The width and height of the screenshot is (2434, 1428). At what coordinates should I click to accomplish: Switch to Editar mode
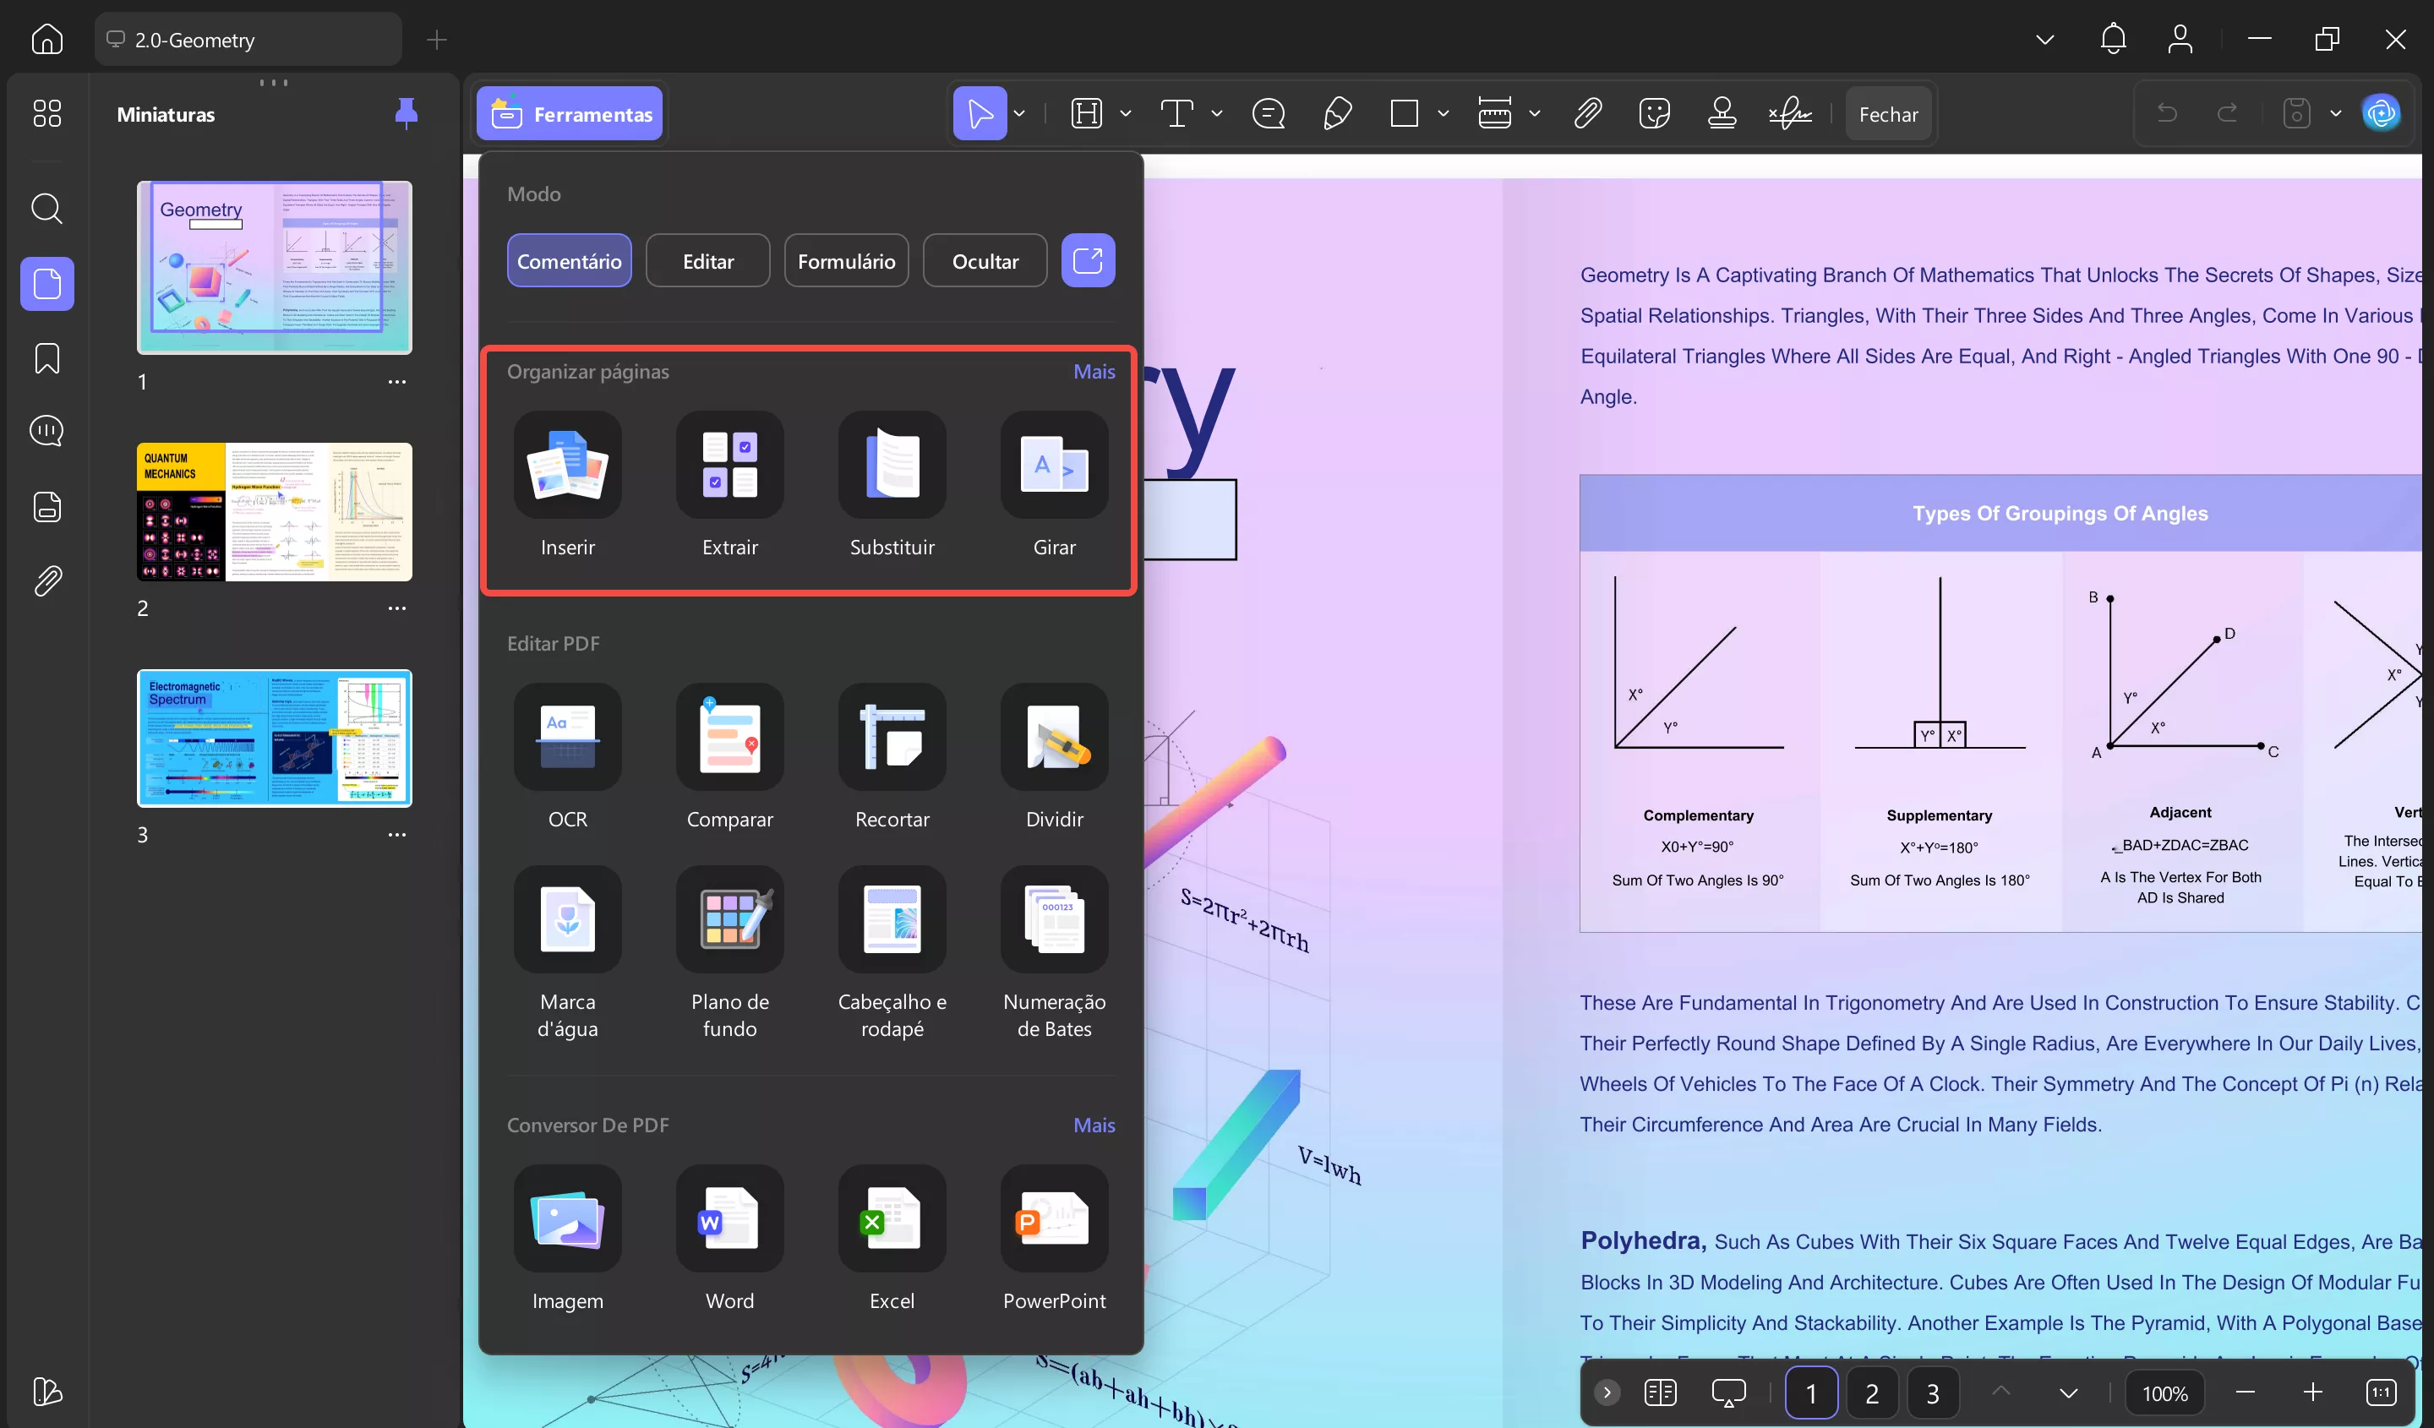pos(707,259)
